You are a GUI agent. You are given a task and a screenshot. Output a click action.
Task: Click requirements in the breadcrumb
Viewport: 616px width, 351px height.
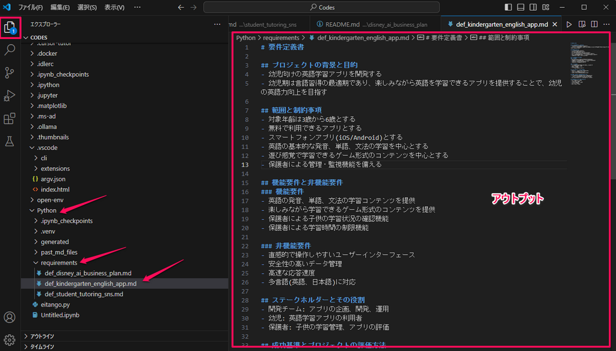tap(281, 38)
